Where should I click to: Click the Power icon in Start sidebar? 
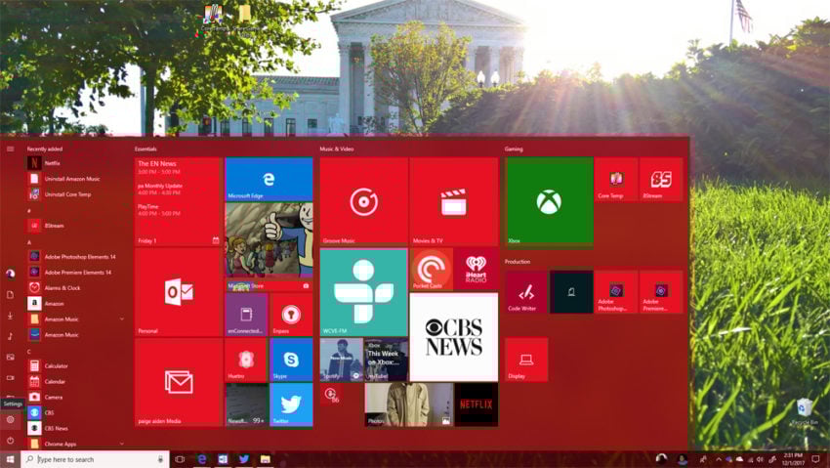(x=10, y=441)
